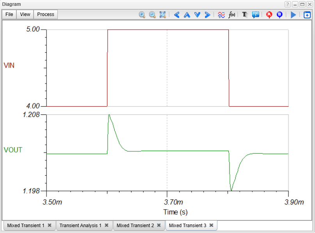This screenshot has height=233, width=315.
Task: Close the Mixed Transient 2 tab
Action: (x=159, y=225)
